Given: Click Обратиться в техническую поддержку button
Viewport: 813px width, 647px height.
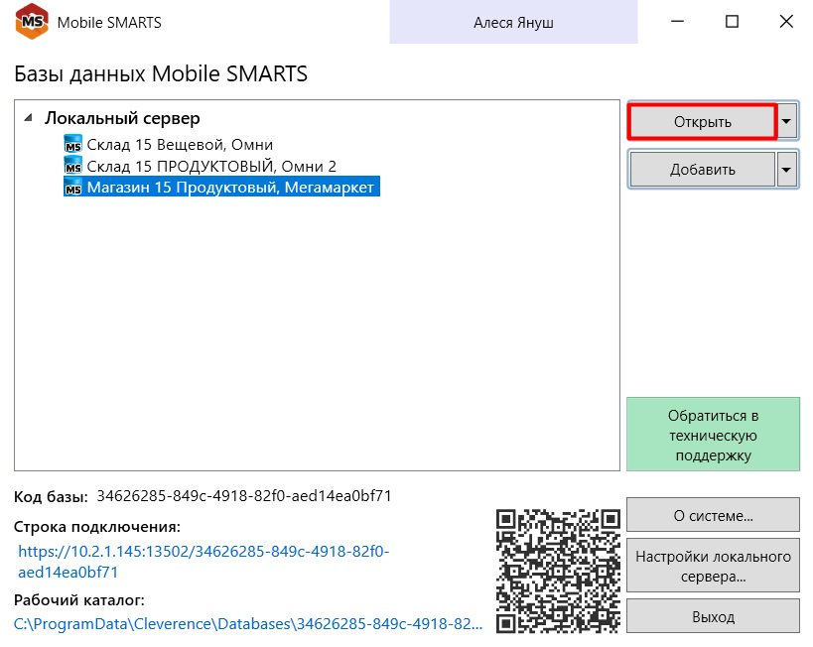Looking at the screenshot, I should [x=713, y=435].
